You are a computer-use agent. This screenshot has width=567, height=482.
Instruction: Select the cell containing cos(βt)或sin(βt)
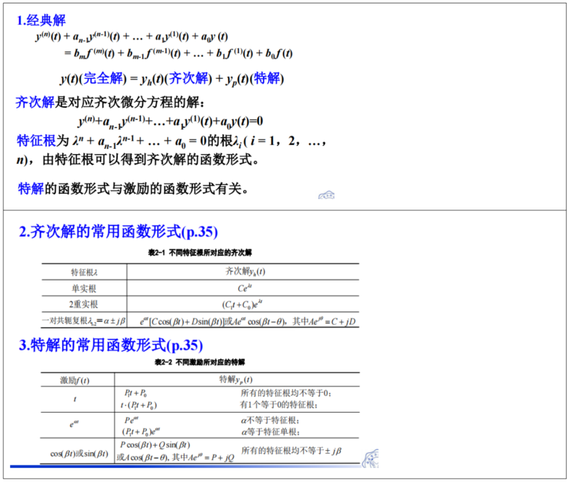(79, 453)
